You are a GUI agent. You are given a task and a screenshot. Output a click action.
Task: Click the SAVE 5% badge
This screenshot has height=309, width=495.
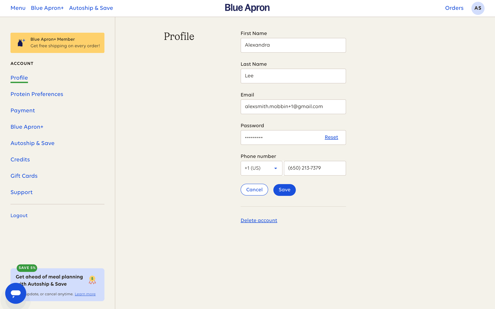27,268
